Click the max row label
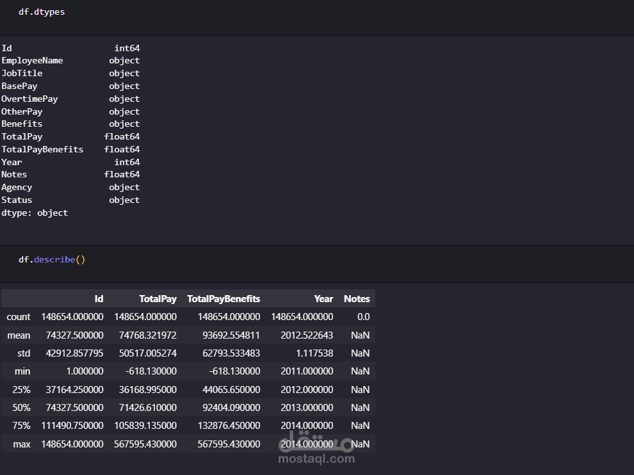 point(22,444)
